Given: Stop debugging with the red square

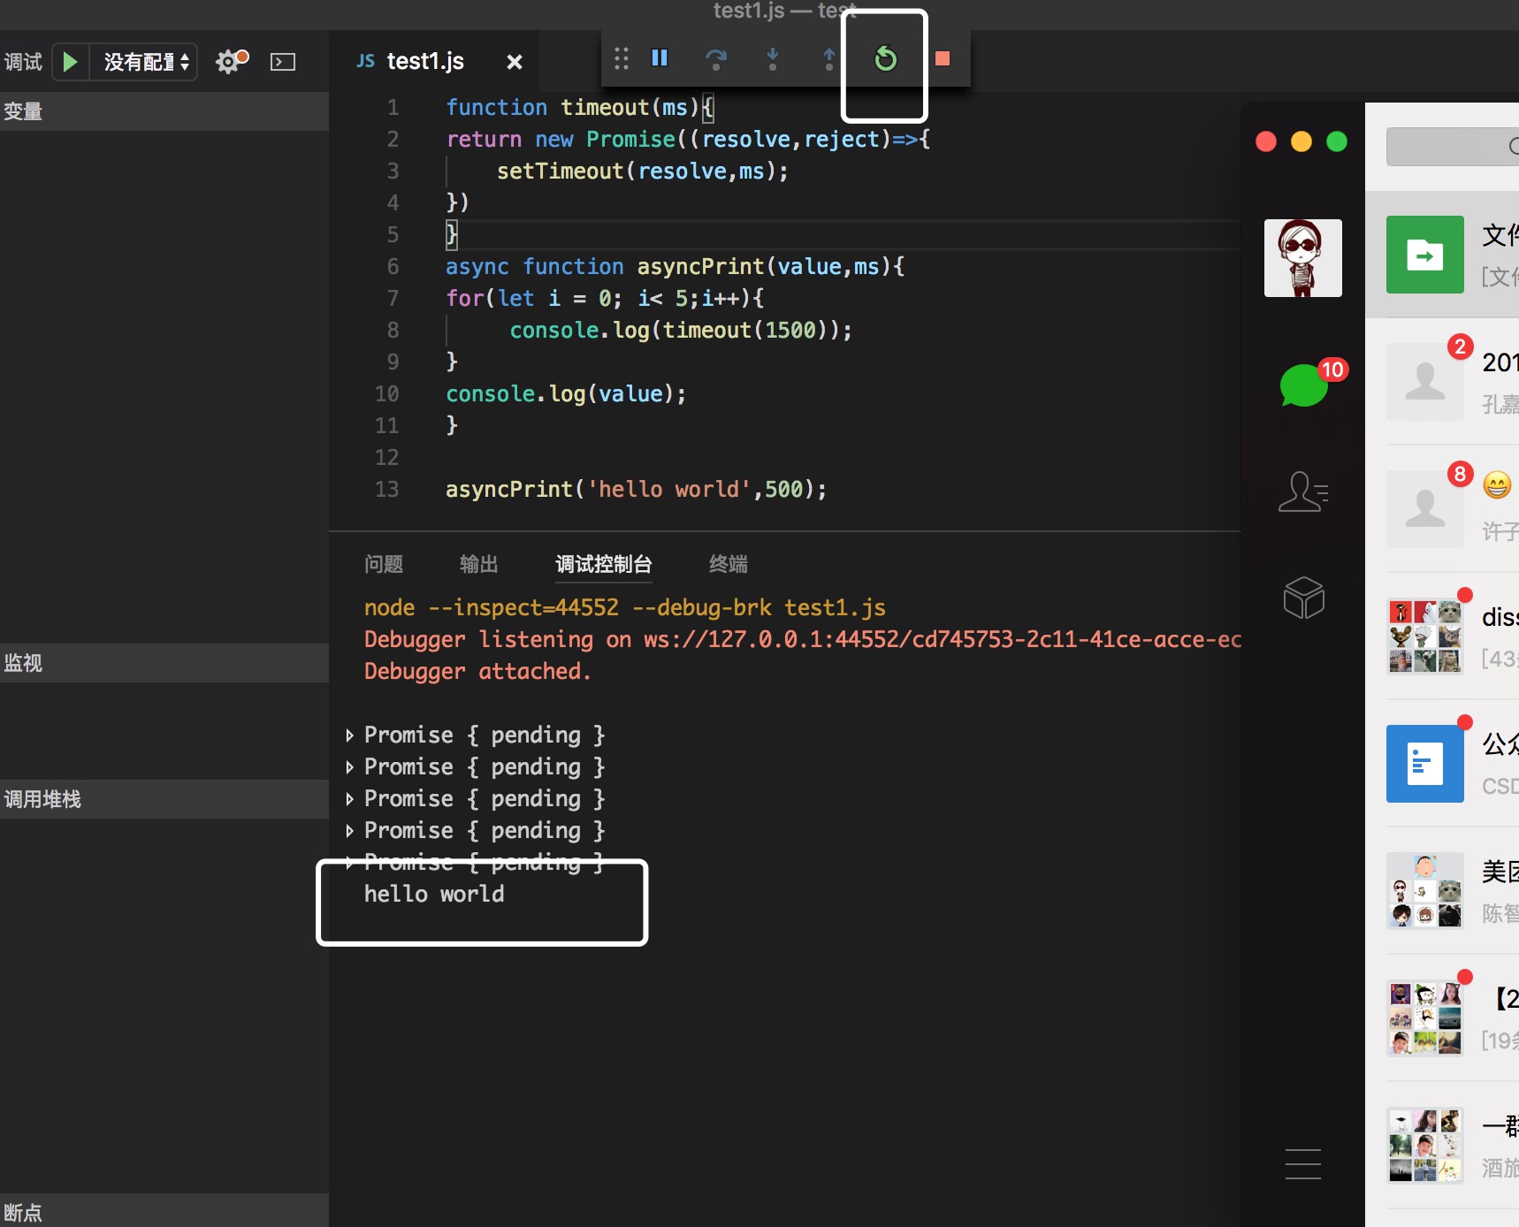Looking at the screenshot, I should tap(943, 58).
